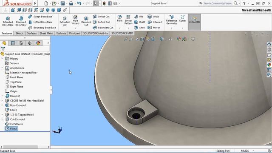Expand the Cut-Extrude1 feature

(2, 119)
